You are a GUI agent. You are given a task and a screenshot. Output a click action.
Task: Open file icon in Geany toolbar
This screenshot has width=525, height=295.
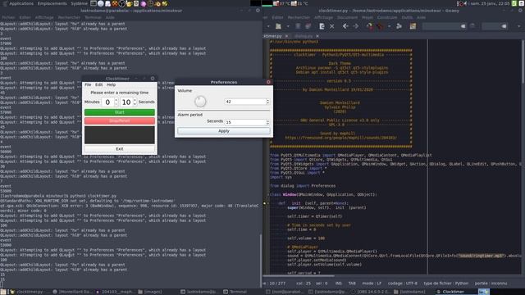(x=278, y=26)
